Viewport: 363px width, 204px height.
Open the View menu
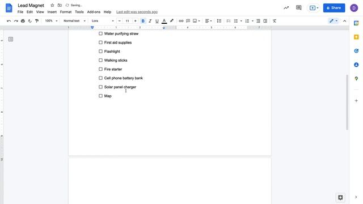click(x=40, y=12)
